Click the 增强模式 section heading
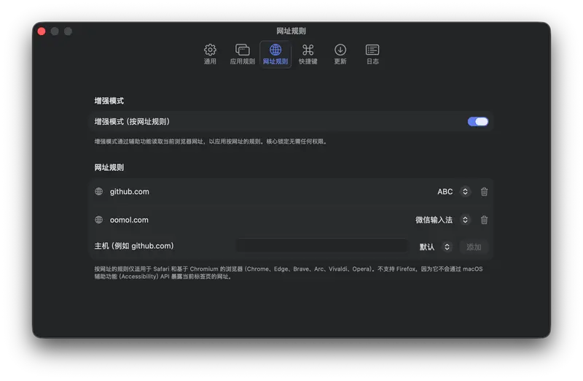Image resolution: width=583 pixels, height=381 pixels. coord(109,101)
